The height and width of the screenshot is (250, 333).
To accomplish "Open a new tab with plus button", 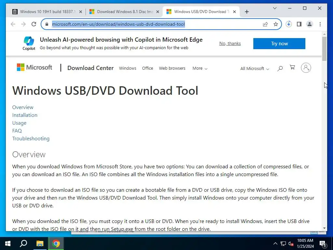I will pyautogui.click(x=246, y=12).
